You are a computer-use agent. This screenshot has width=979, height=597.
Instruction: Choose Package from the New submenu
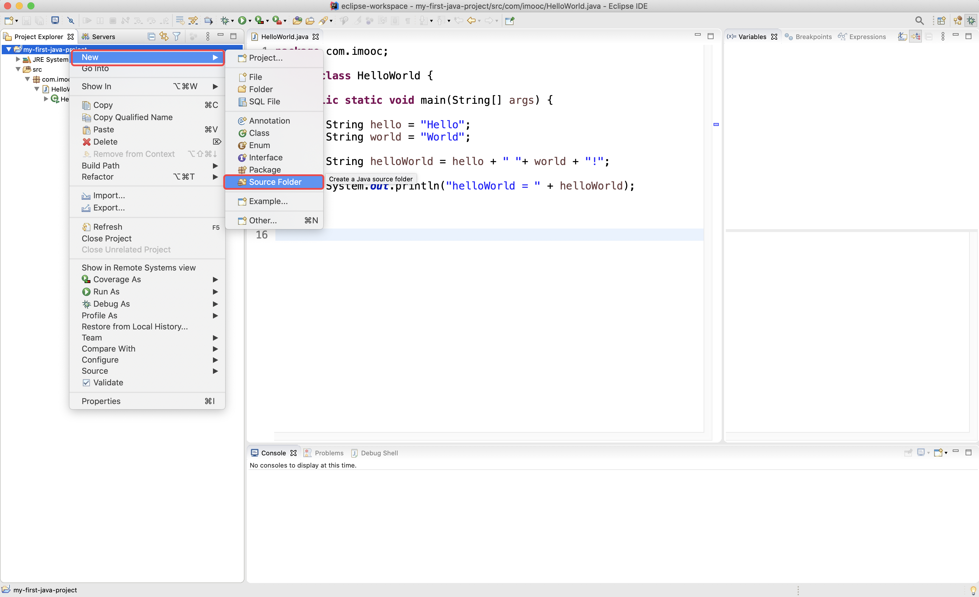(274, 170)
